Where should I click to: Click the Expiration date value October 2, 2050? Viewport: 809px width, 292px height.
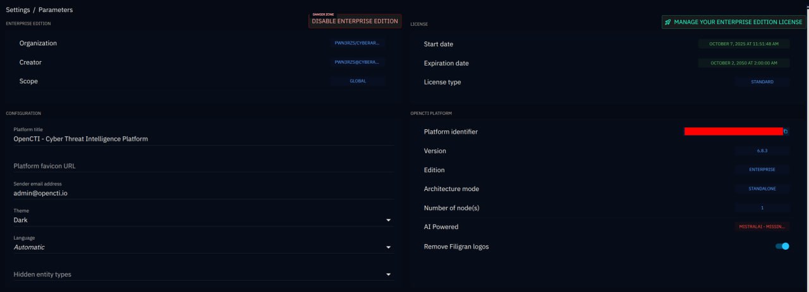744,63
